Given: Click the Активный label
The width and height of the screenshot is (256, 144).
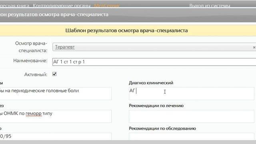Looking at the screenshot, I should [36, 74].
